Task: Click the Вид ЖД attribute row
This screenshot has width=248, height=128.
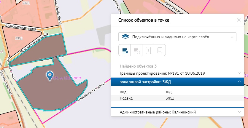Action: point(177,92)
